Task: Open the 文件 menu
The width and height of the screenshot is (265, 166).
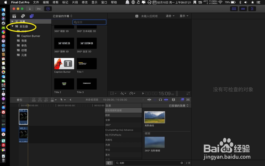Action: [x=36, y=2]
